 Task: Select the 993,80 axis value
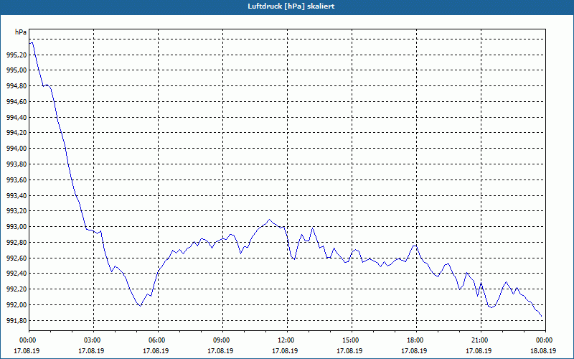pyautogui.click(x=17, y=164)
